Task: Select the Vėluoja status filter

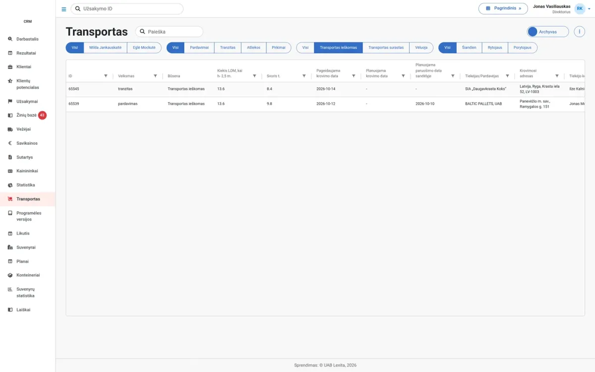Action: point(421,48)
